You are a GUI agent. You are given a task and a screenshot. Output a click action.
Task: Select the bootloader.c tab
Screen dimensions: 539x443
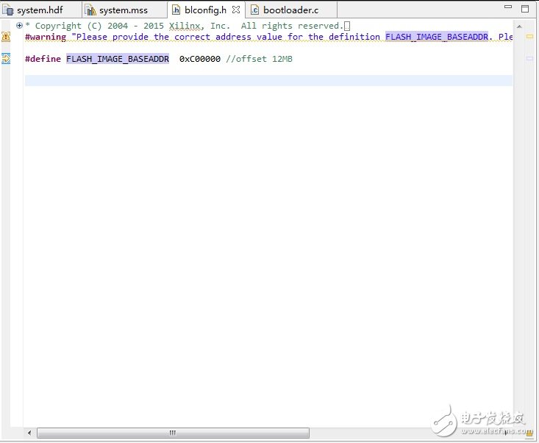pos(290,10)
